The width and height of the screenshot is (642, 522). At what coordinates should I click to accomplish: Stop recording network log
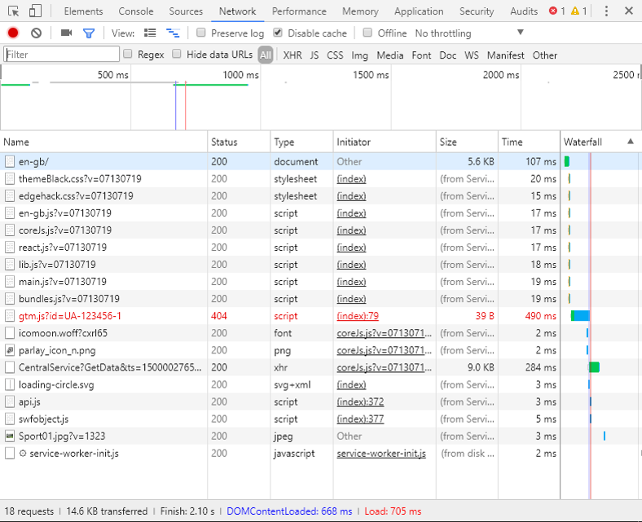13,33
